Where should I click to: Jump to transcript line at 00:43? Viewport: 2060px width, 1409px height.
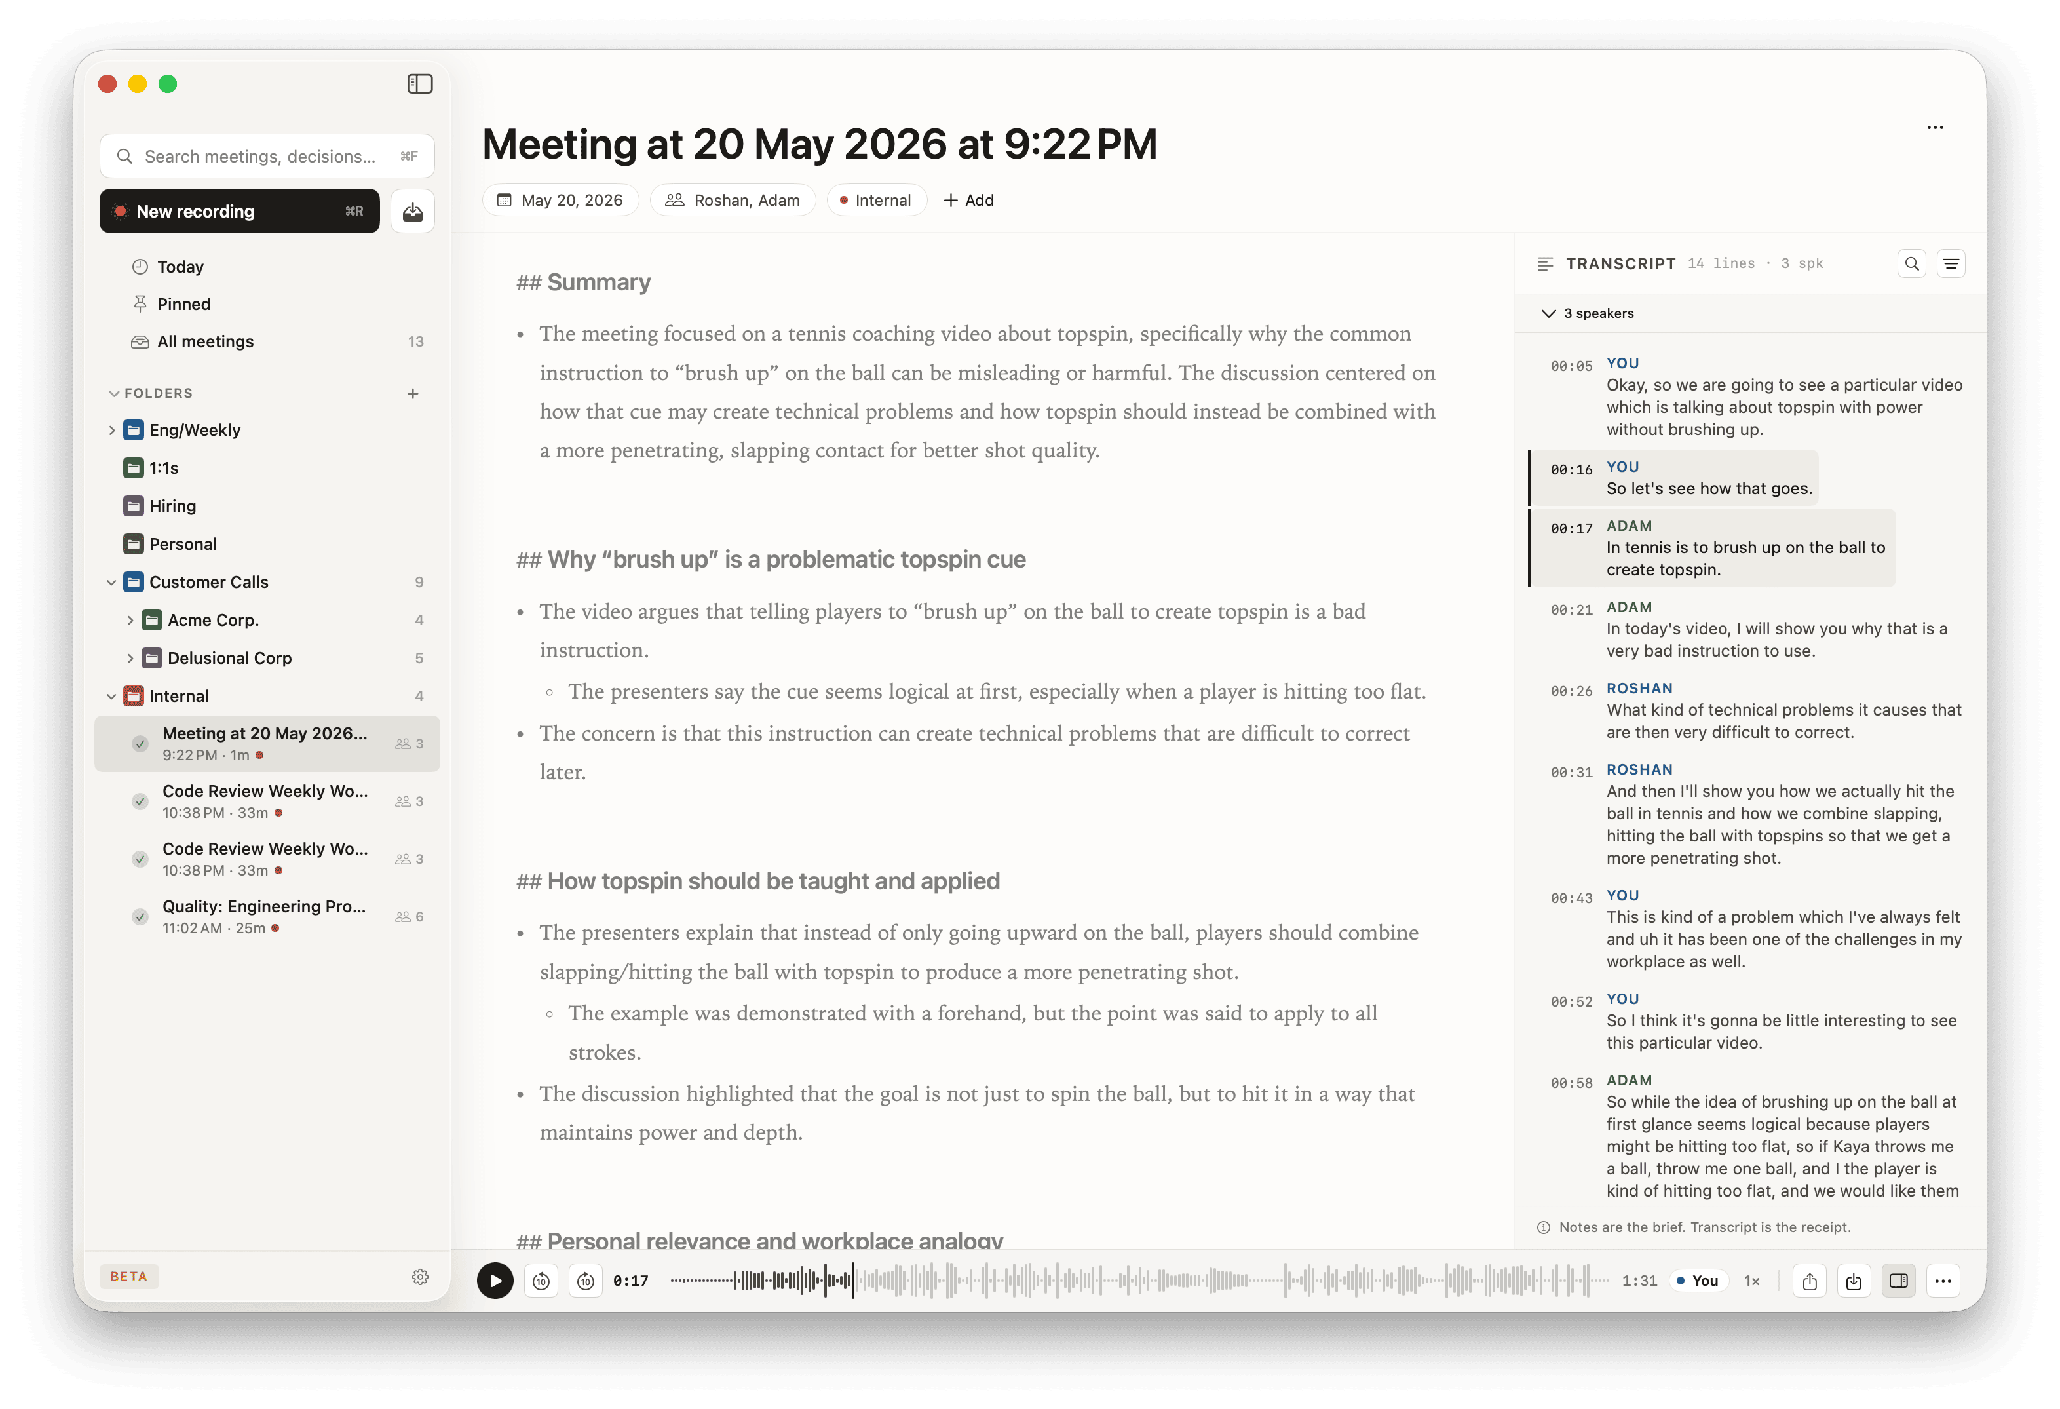coord(1571,898)
